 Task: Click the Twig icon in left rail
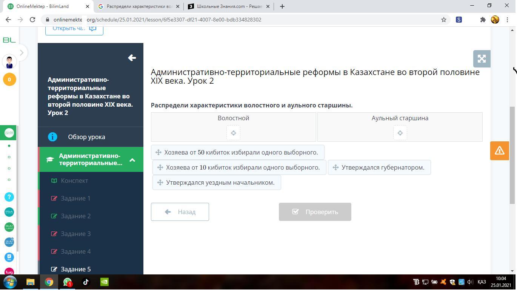pyautogui.click(x=9, y=272)
